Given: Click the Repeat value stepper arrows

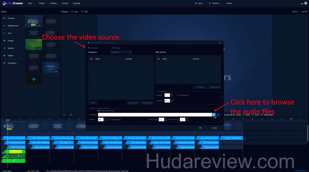Looking at the screenshot, I should pos(172,95).
